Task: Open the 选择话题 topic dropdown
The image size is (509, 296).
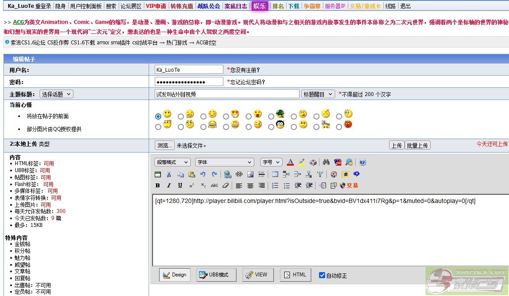Action: point(57,94)
